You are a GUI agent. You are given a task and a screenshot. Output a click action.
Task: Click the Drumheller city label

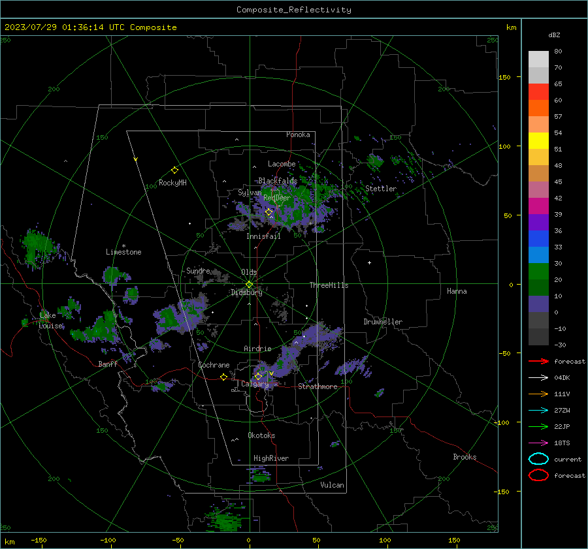point(383,322)
